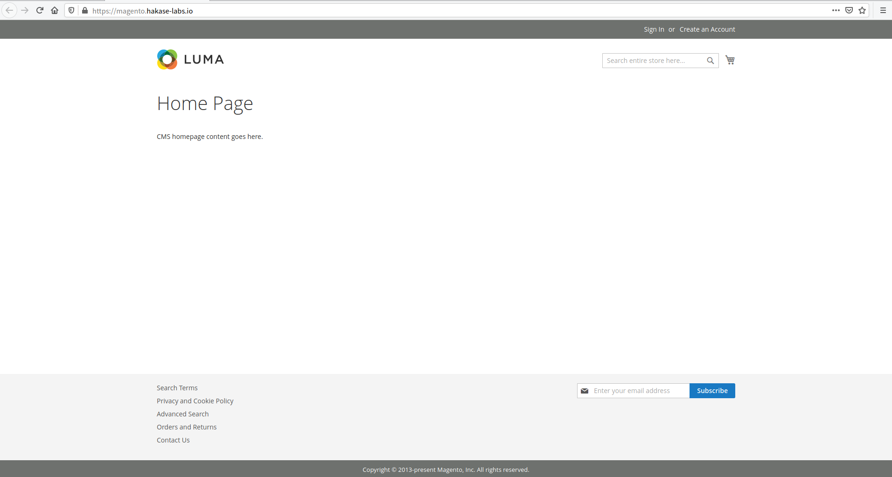This screenshot has height=477, width=892.
Task: Go to browser home via house icon
Action: point(55,10)
